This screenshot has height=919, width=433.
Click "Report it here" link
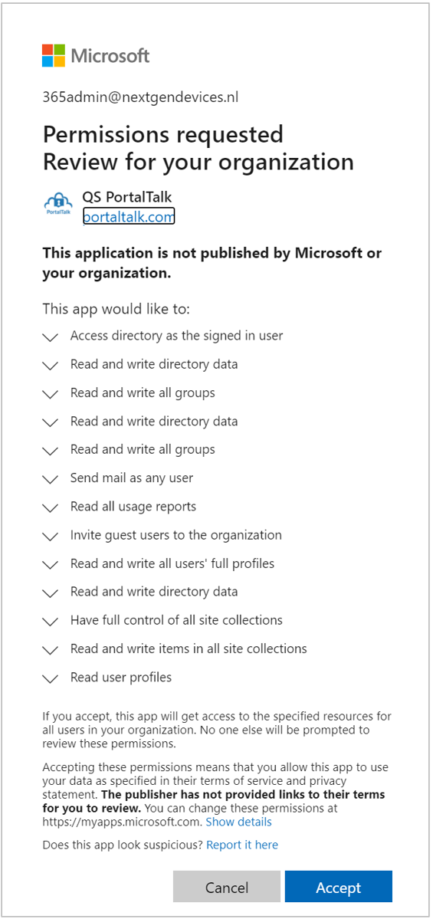tap(242, 845)
